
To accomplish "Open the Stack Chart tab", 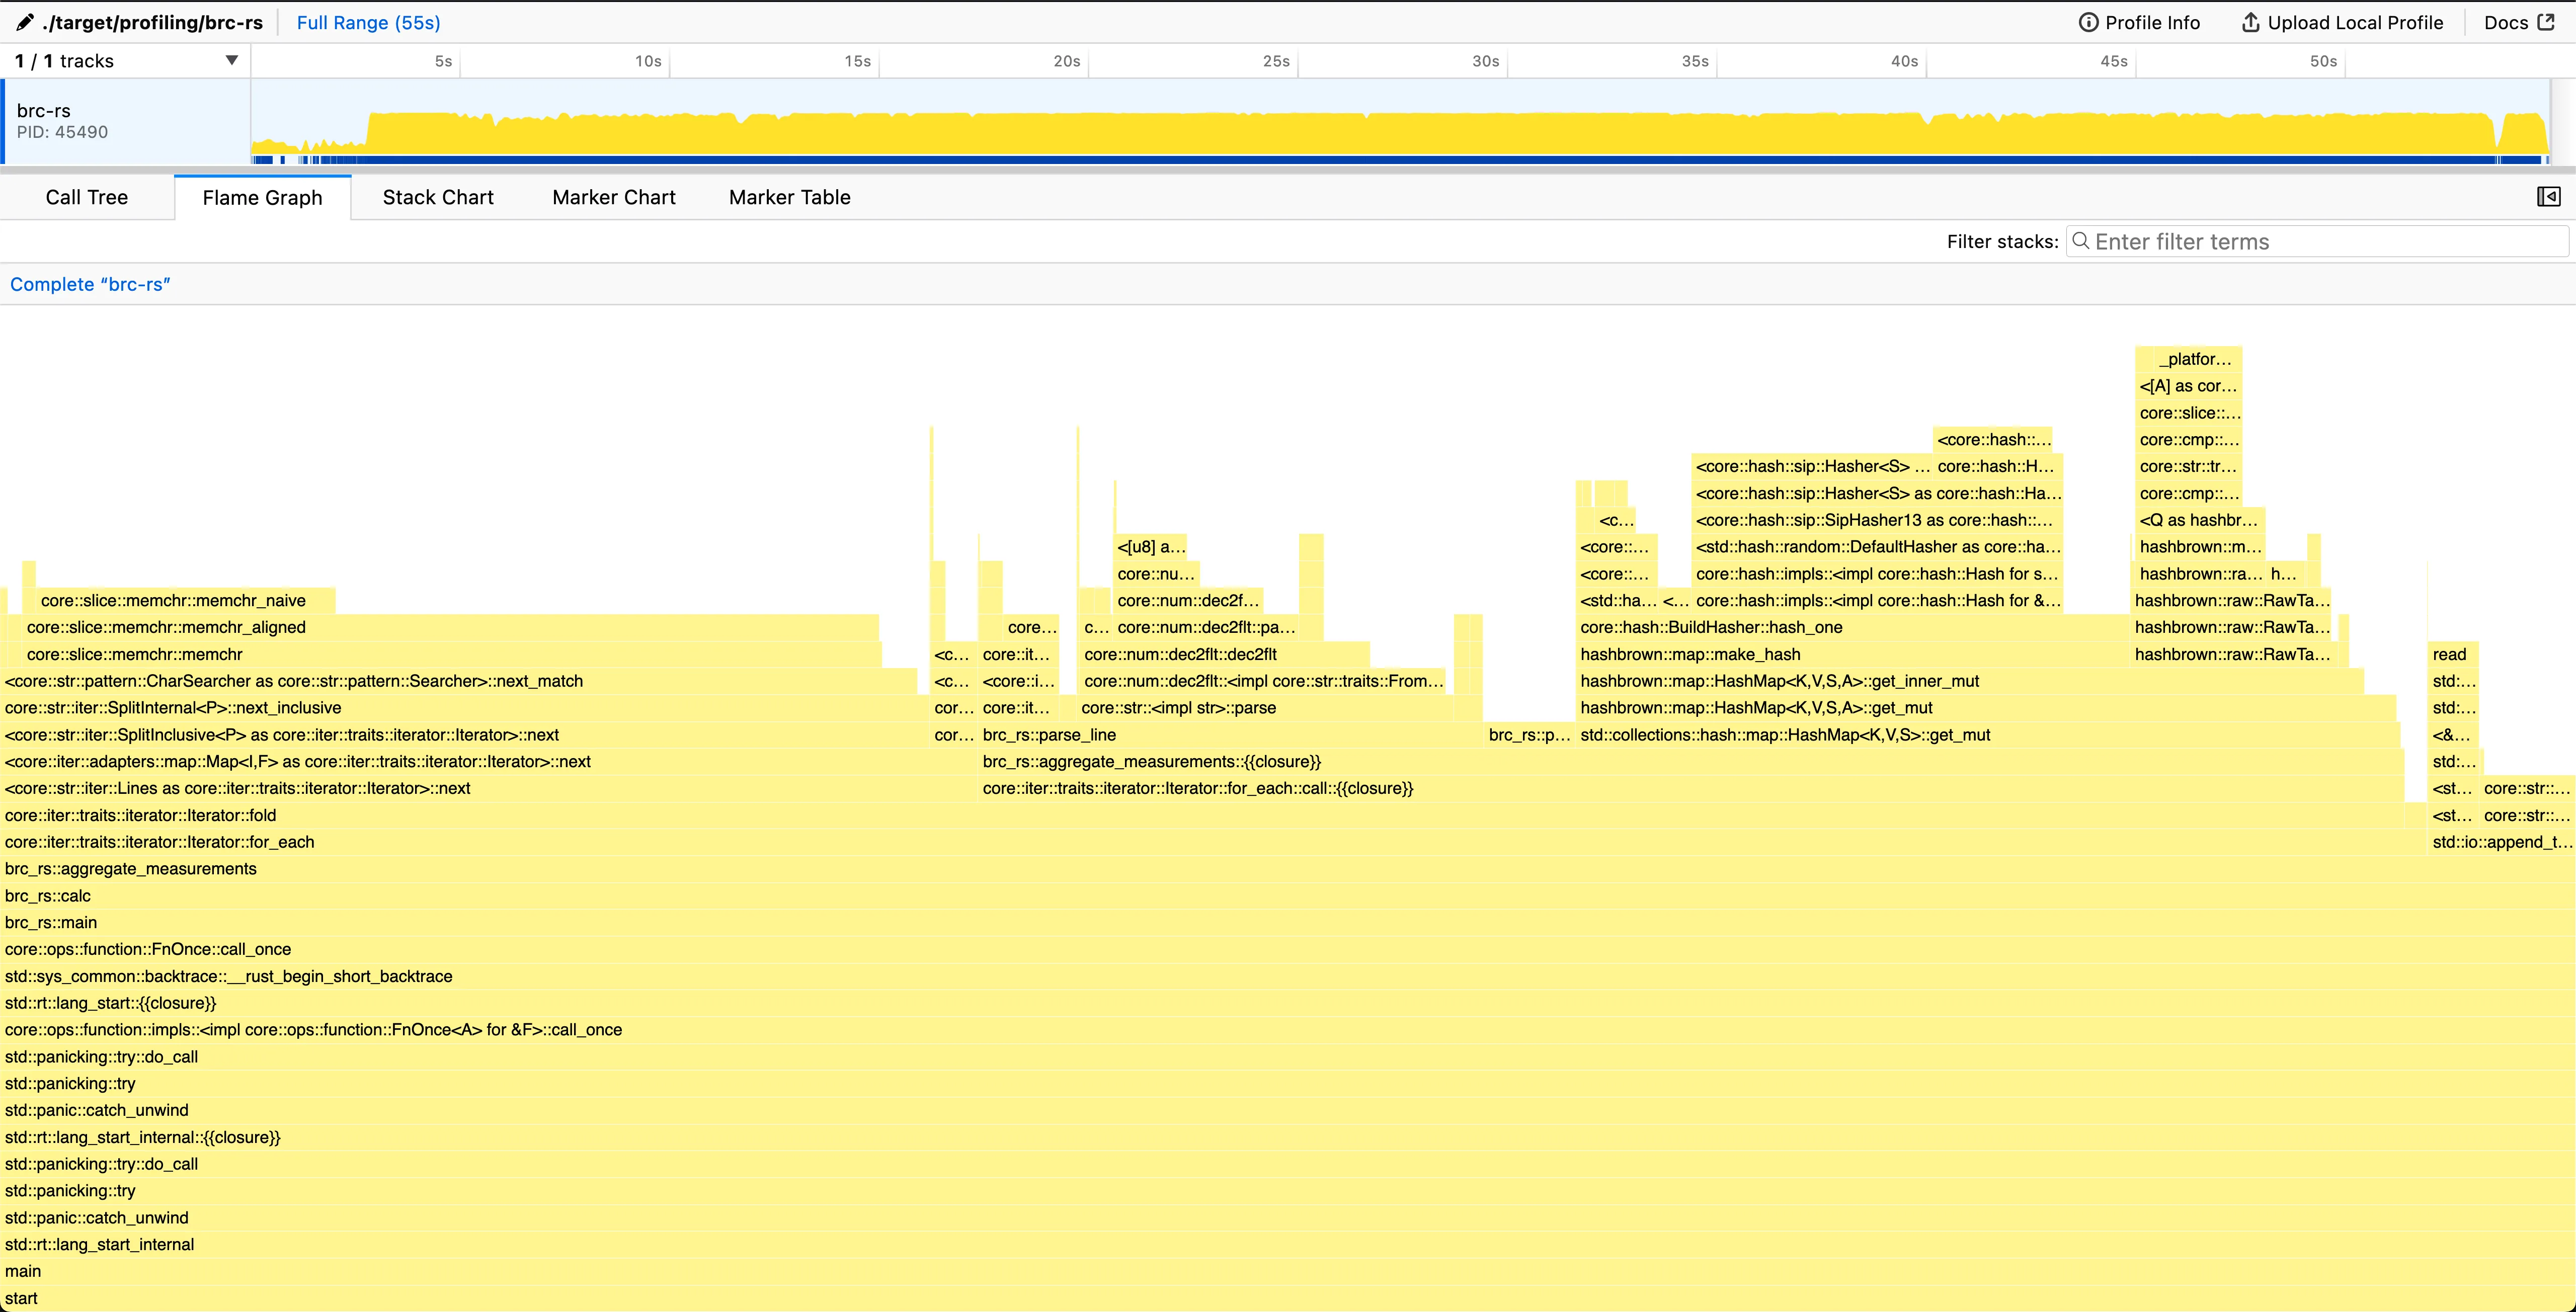I will click(437, 197).
